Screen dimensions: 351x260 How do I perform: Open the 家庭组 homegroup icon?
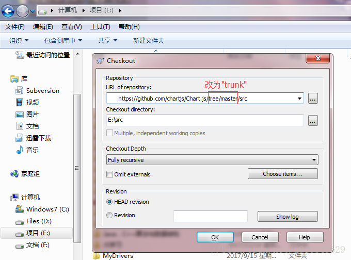tap(14, 174)
